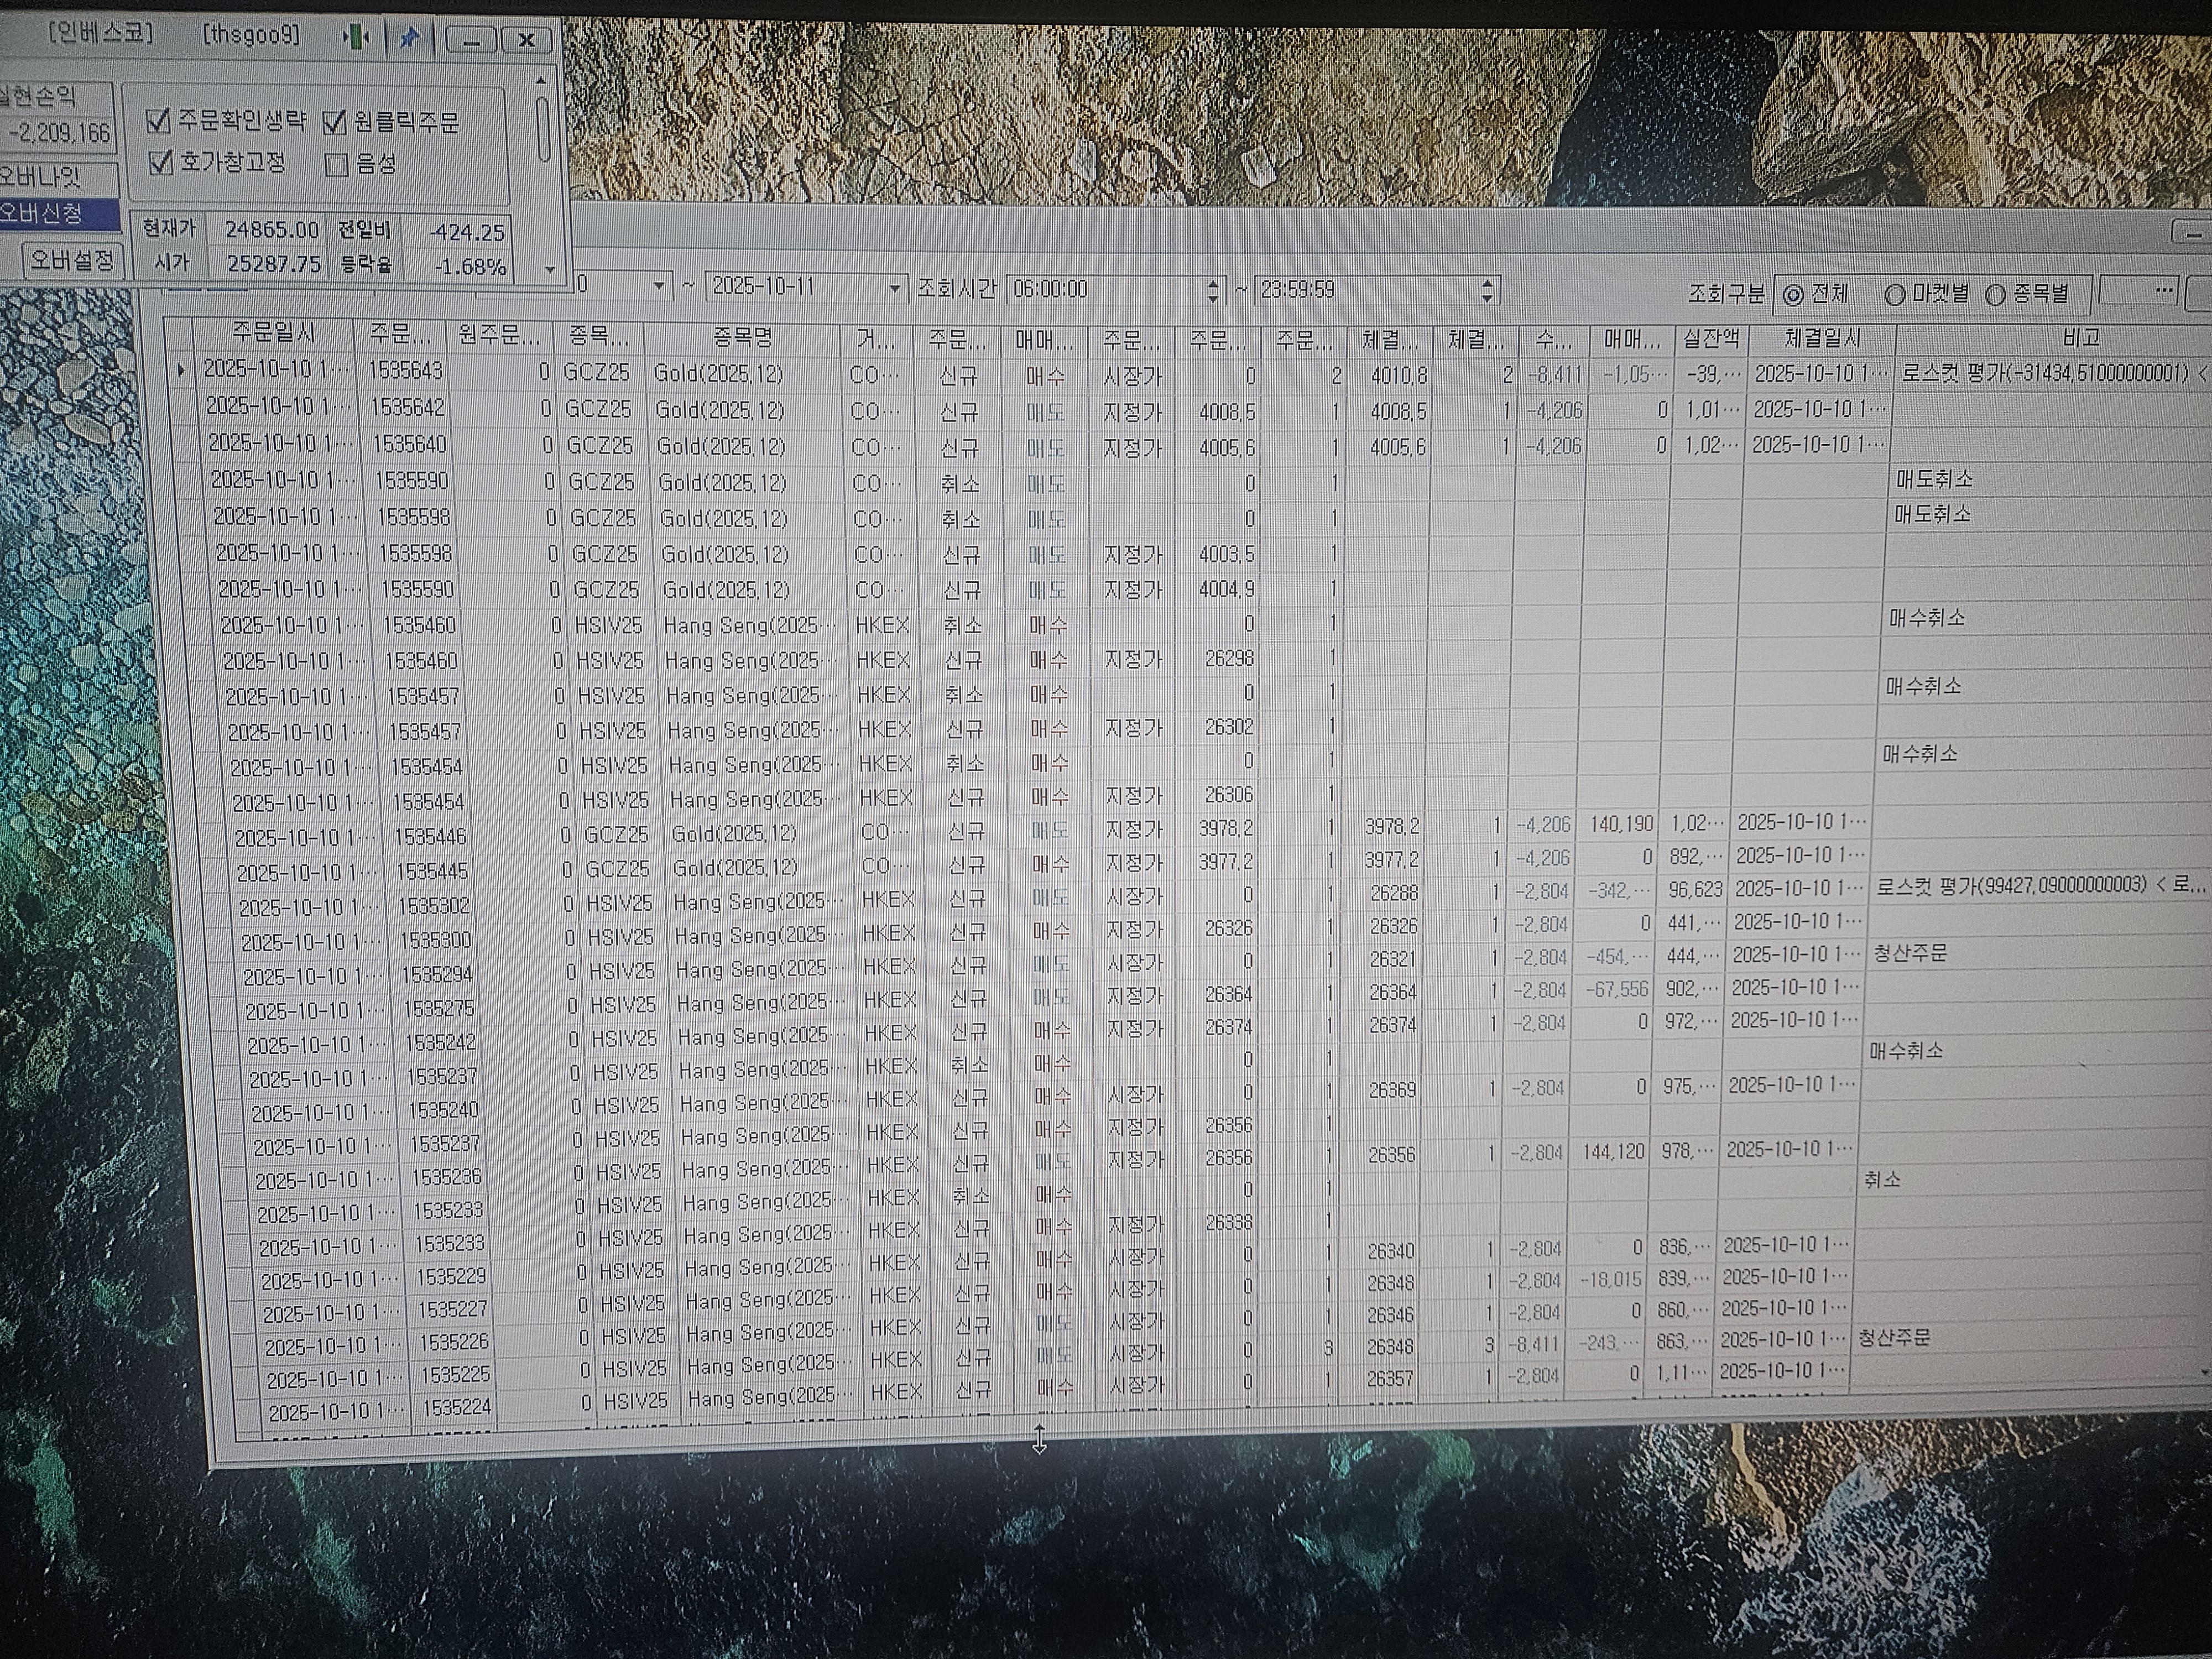Click the row pointer arrow on first row

click(x=180, y=370)
